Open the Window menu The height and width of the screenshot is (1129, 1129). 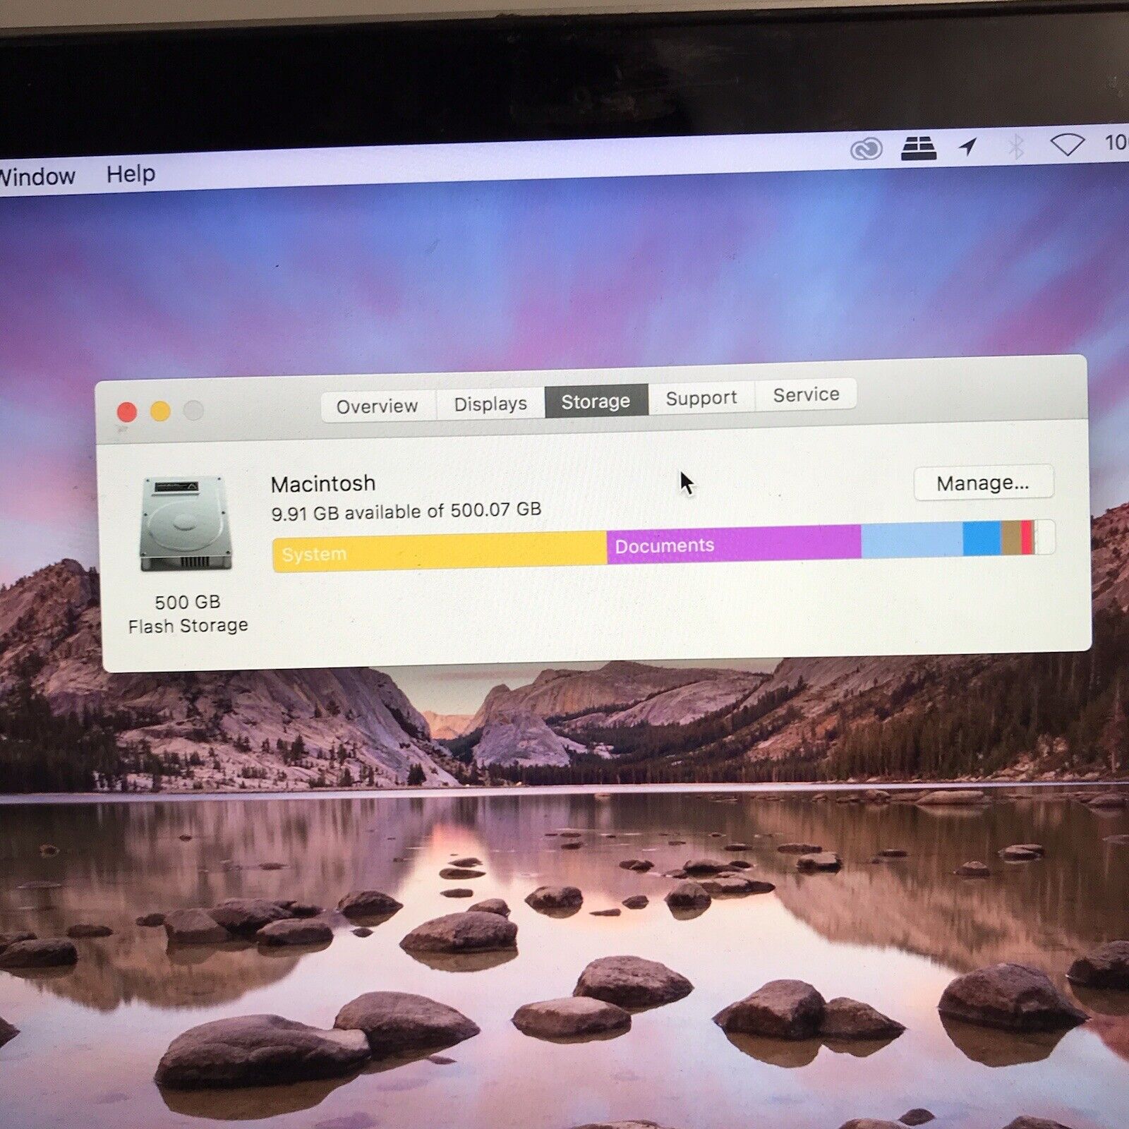37,176
